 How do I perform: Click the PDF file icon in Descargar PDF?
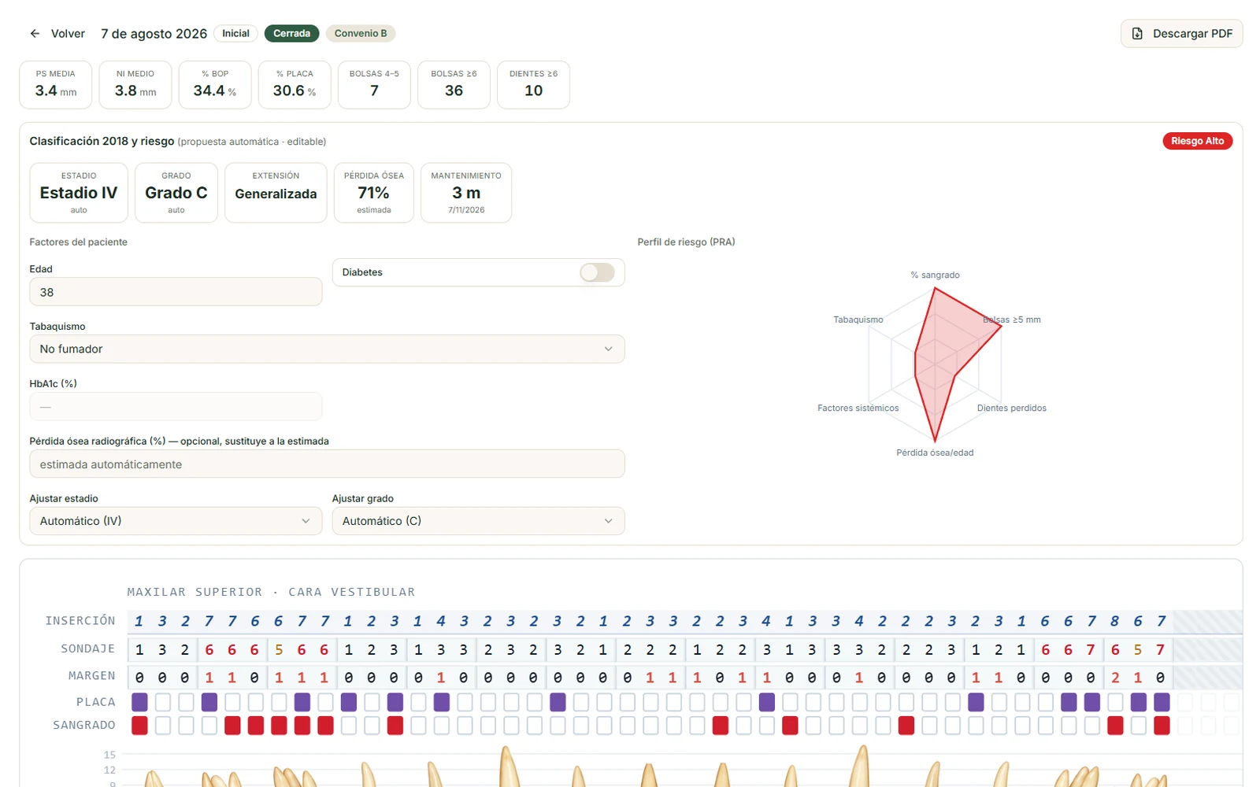click(1137, 34)
